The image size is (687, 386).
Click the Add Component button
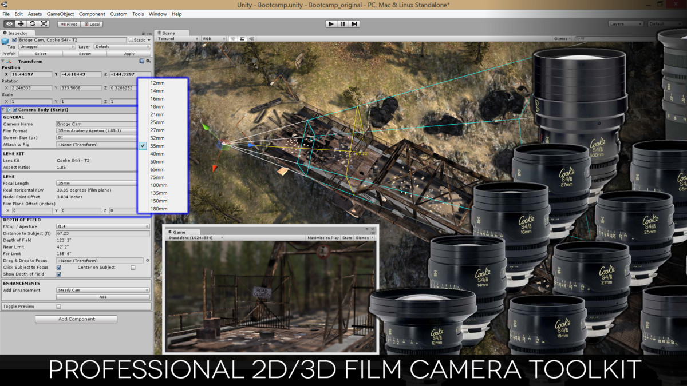coord(76,319)
